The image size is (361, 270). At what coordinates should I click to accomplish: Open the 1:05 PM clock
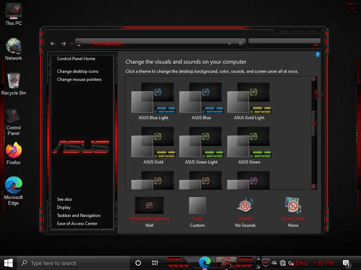(323, 263)
